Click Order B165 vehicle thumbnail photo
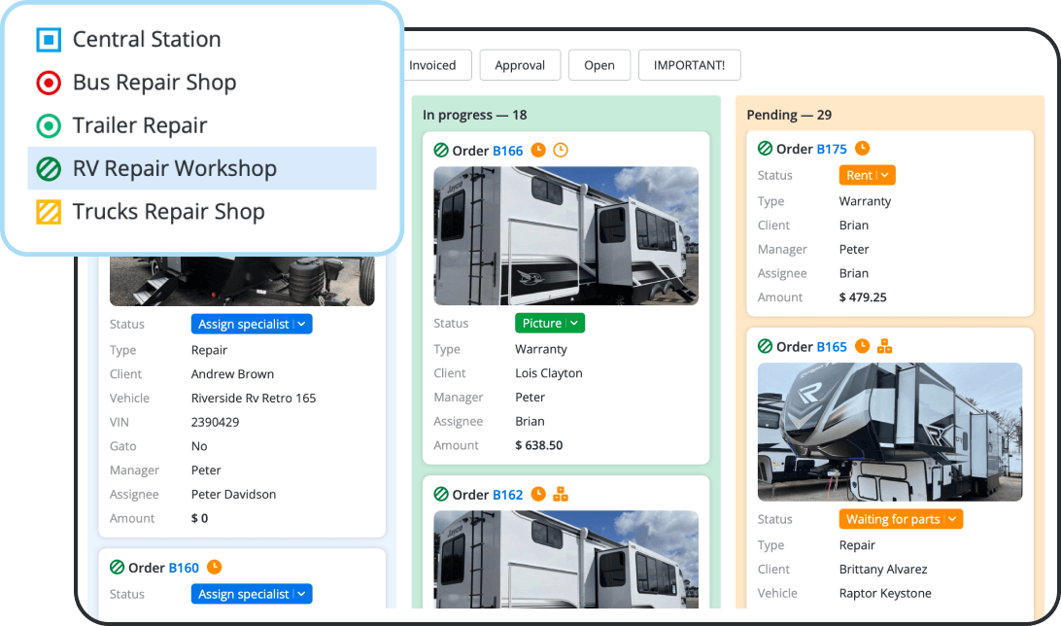 tap(889, 432)
